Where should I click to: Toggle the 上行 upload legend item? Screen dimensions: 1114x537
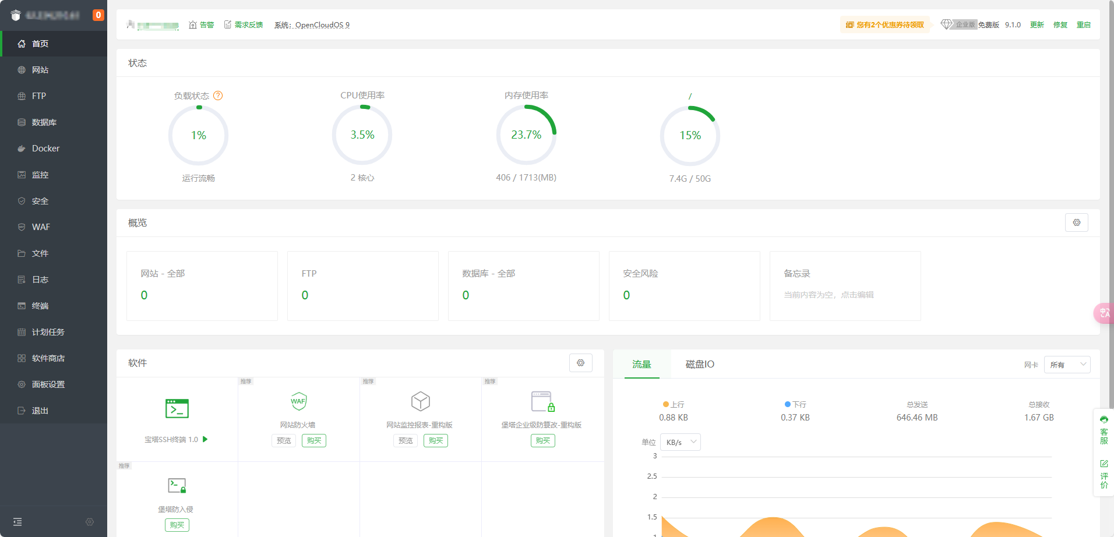click(x=674, y=404)
